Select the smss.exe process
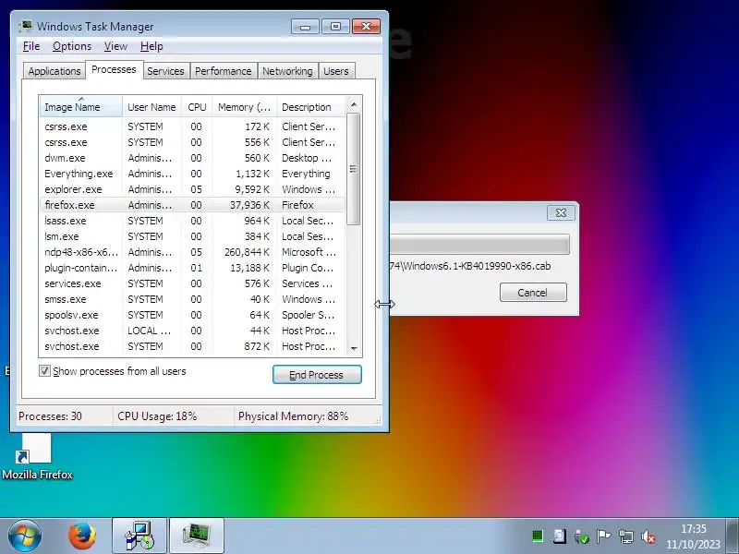 (x=193, y=299)
